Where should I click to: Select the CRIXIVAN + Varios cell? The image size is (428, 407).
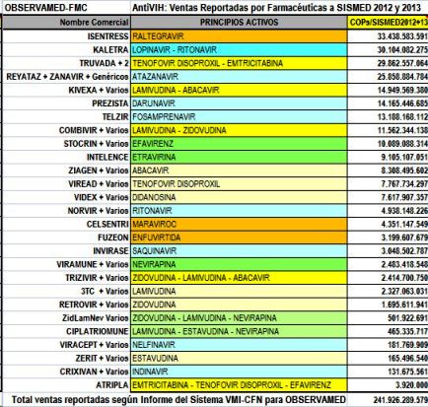(67, 372)
